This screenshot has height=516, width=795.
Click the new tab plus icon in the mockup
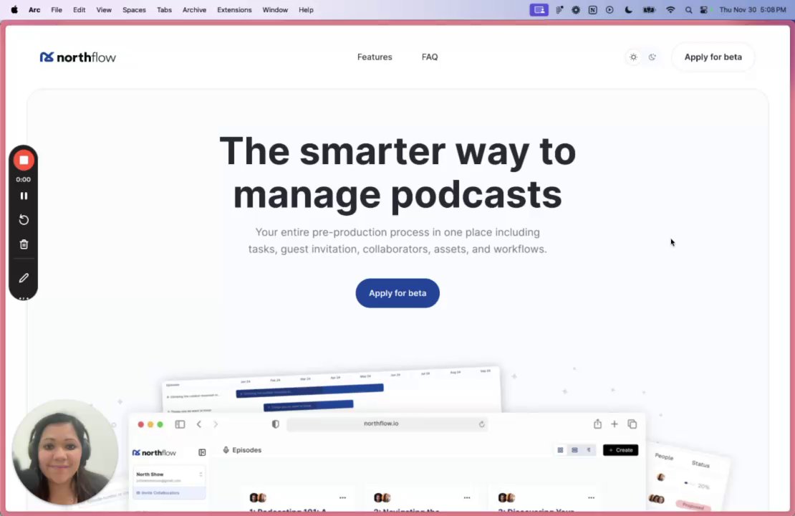[x=615, y=424]
